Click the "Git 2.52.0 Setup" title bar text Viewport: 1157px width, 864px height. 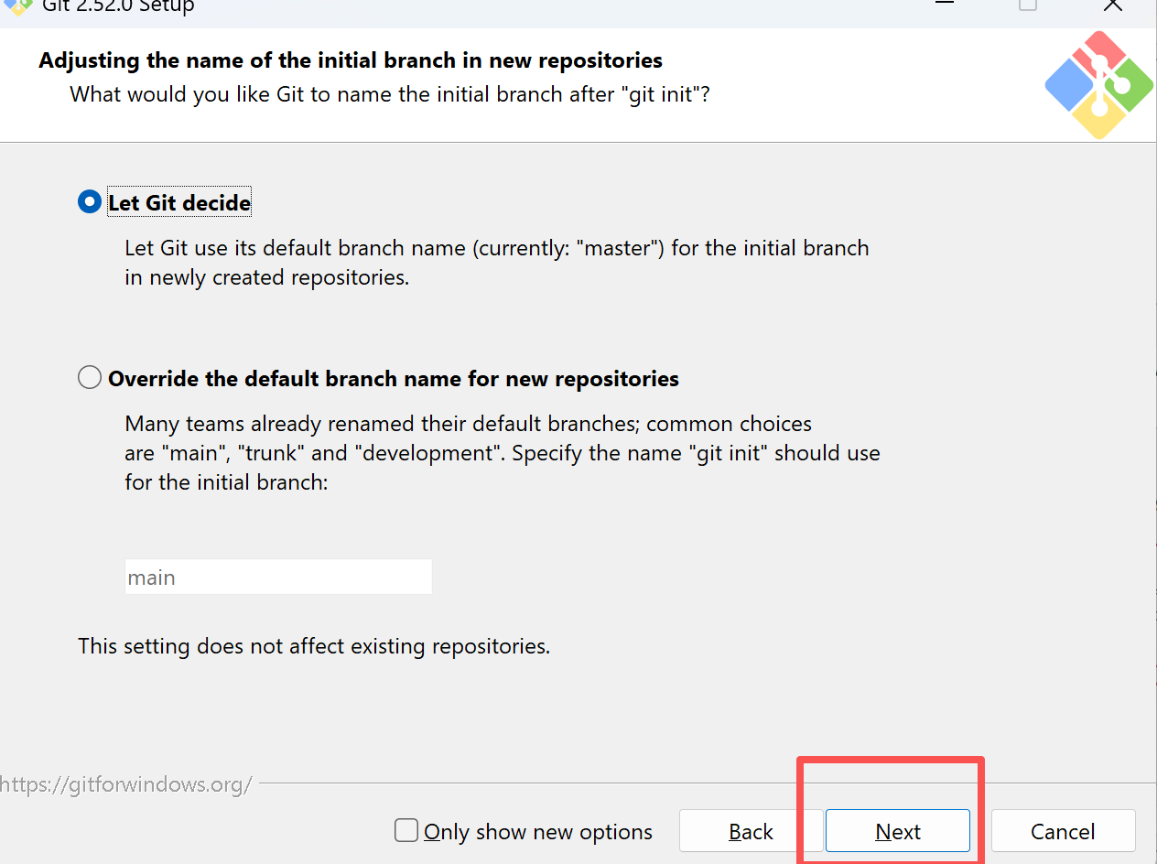pyautogui.click(x=118, y=6)
